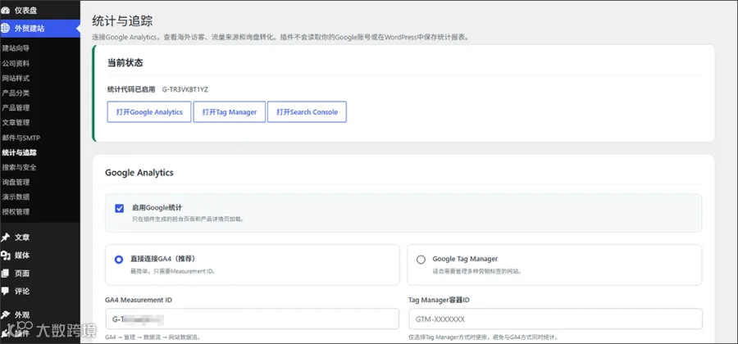Click the 当前状态 heading
The width and height of the screenshot is (738, 344).
(125, 63)
